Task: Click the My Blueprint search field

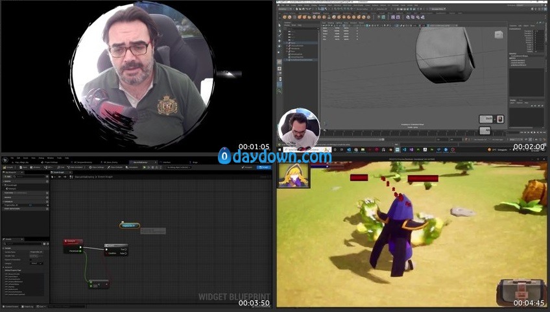Action: click(29, 176)
